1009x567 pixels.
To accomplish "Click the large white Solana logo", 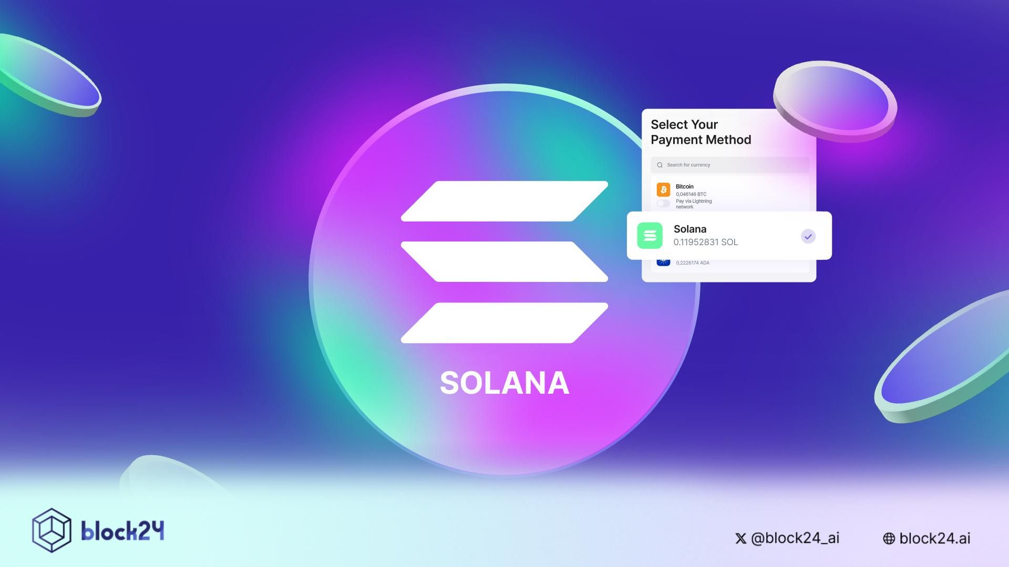I will 504,262.
